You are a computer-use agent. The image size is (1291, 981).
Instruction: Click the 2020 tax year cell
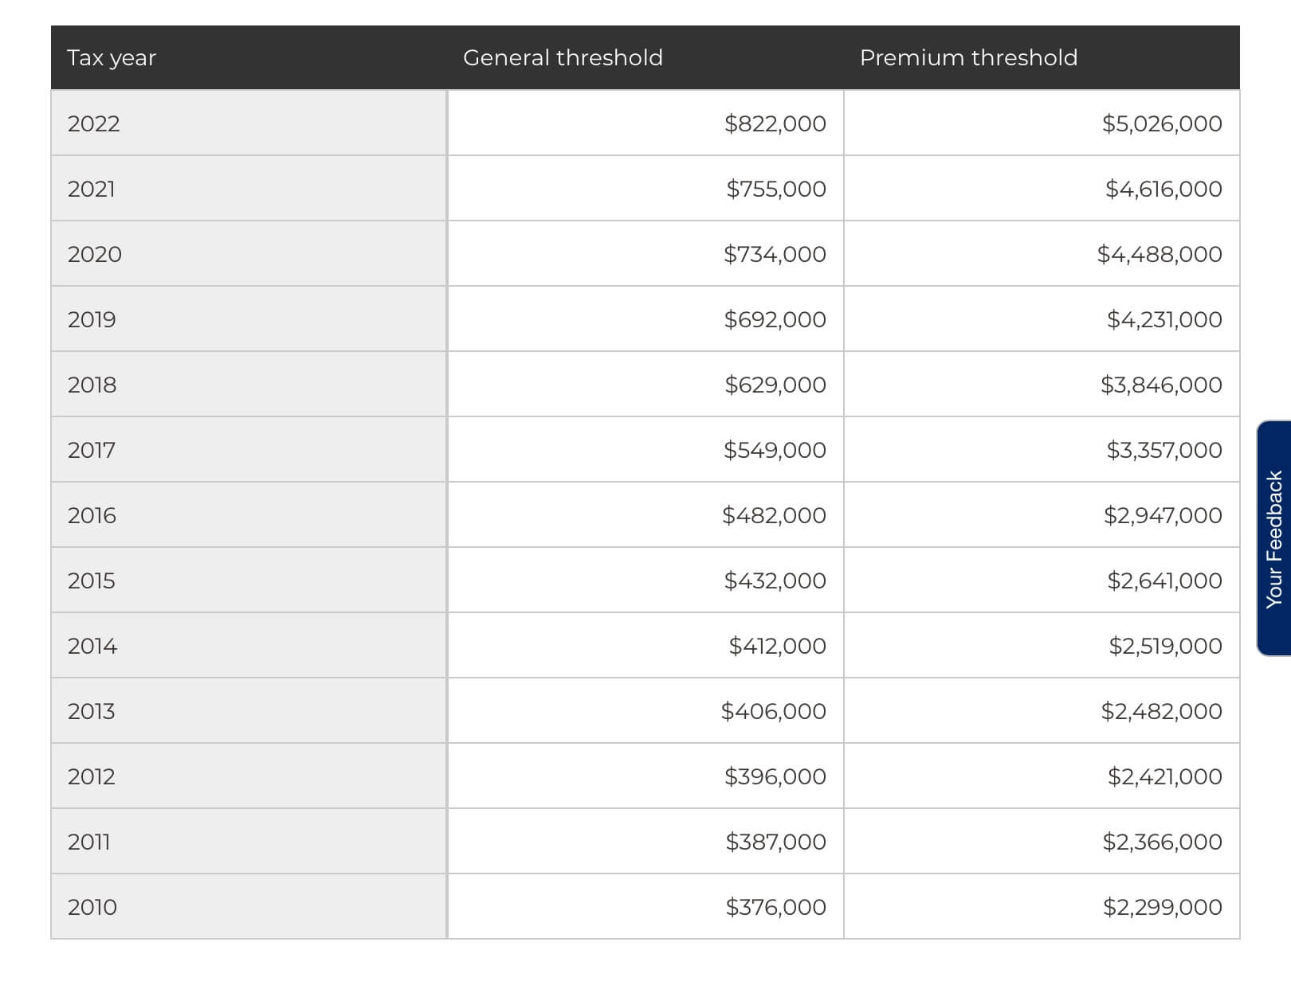point(249,254)
